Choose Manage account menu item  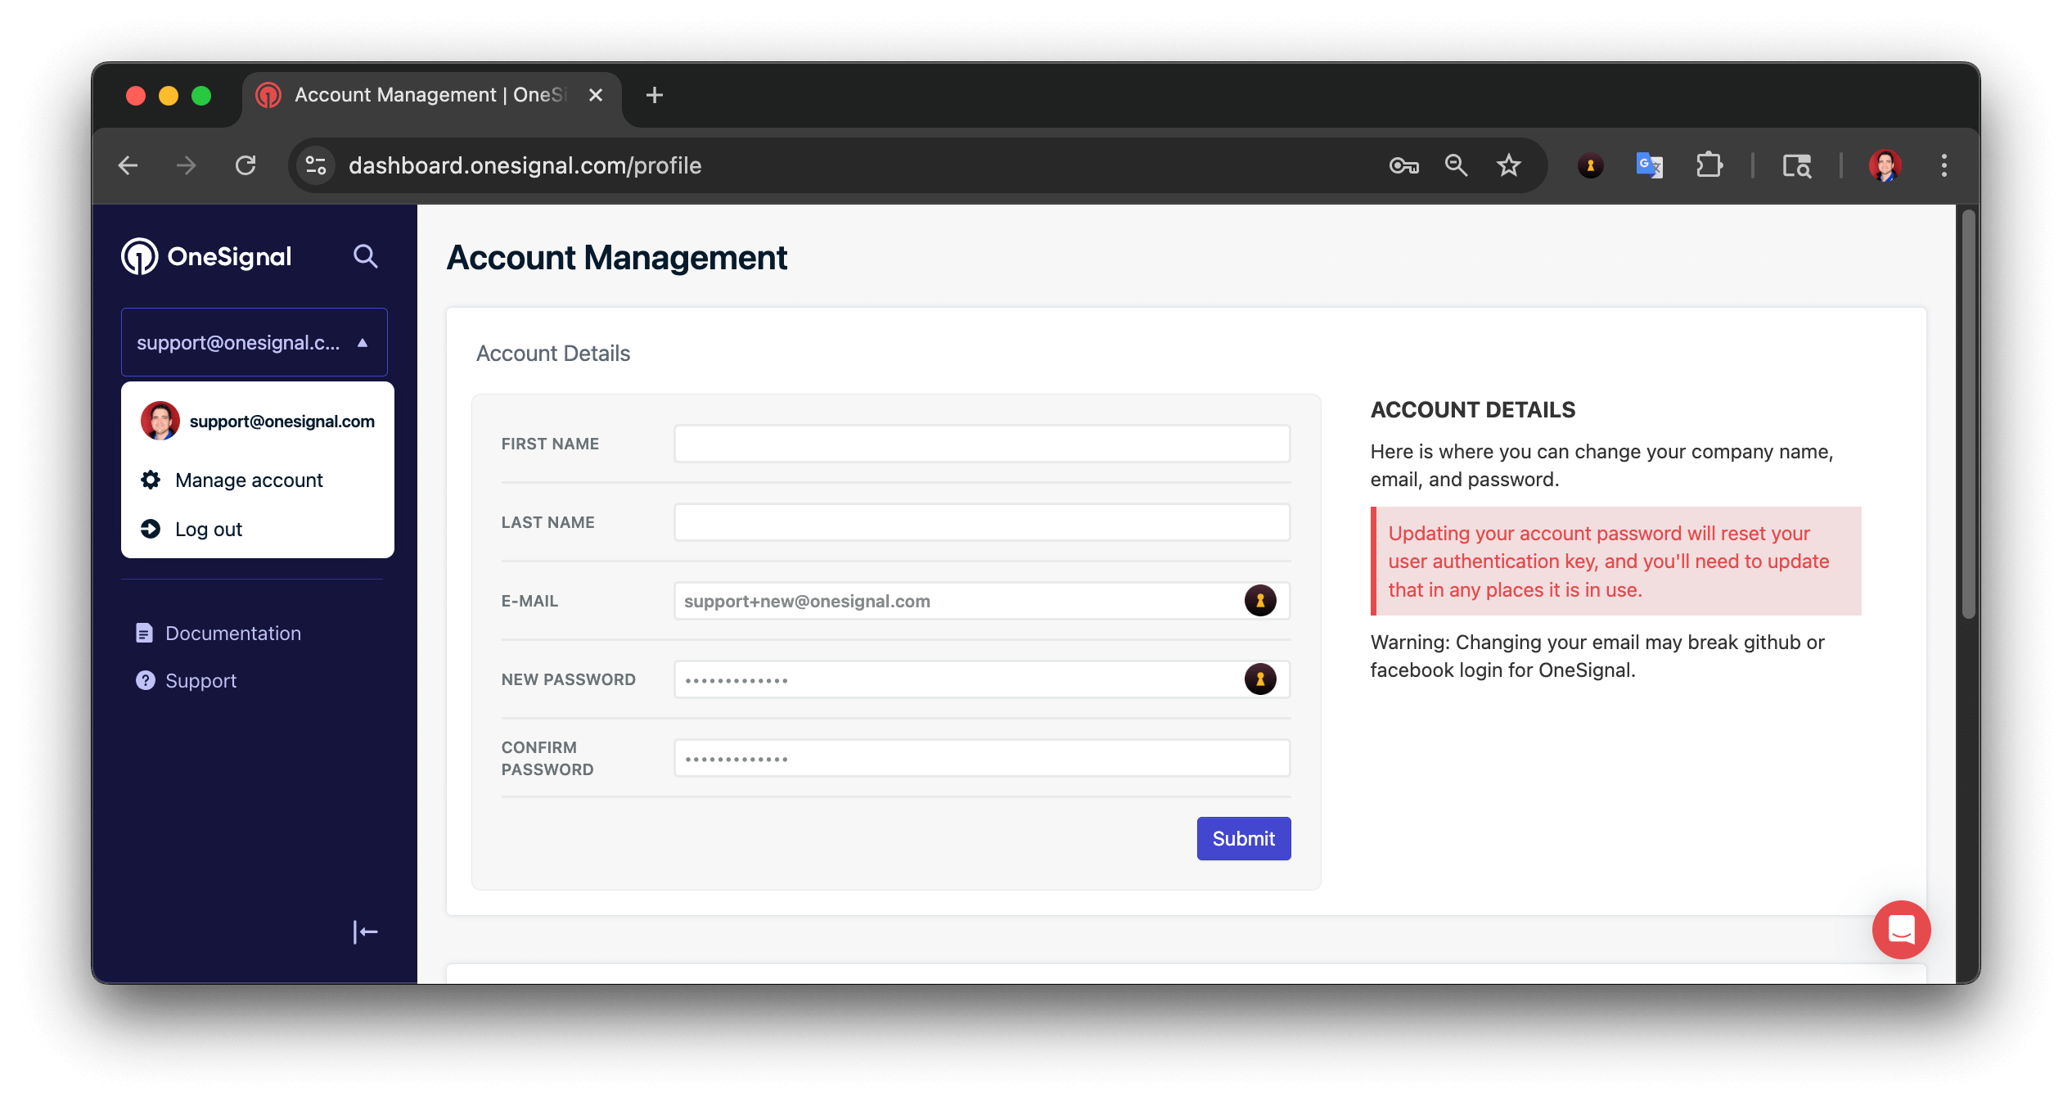pos(249,480)
